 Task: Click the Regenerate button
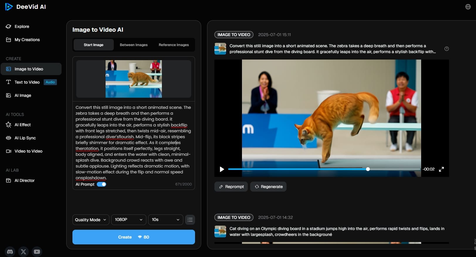pos(268,187)
